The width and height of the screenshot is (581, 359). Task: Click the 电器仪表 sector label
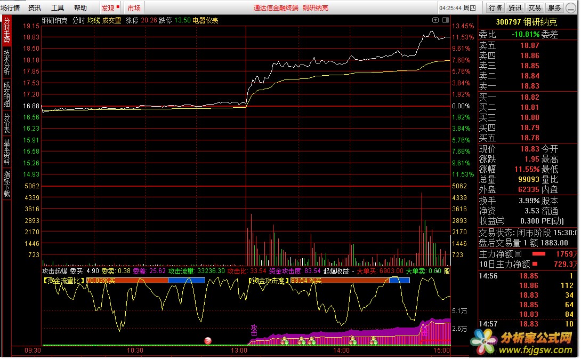pos(205,20)
